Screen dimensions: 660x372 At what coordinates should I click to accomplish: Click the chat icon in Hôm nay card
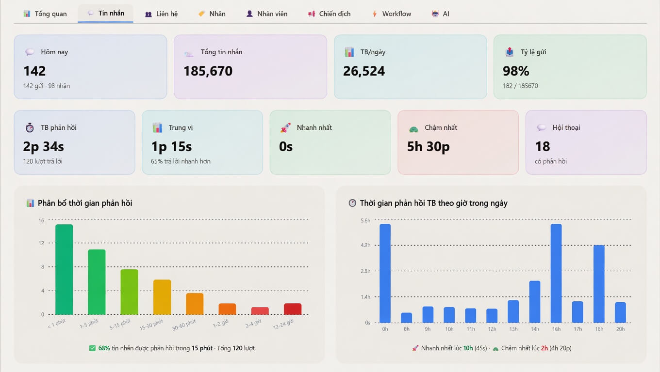pos(30,52)
